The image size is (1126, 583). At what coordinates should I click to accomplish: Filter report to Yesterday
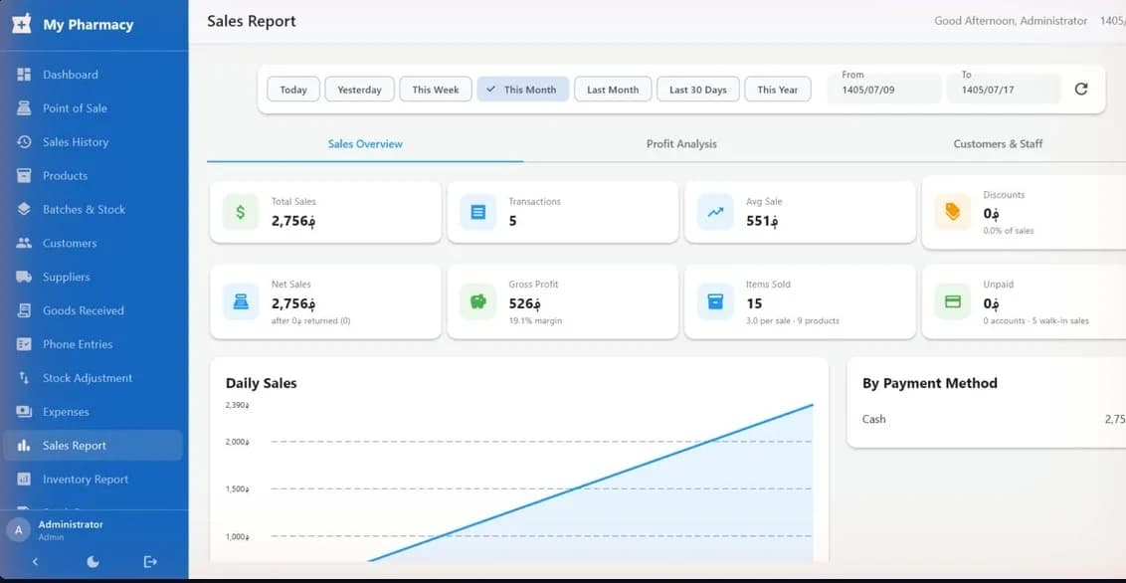359,90
